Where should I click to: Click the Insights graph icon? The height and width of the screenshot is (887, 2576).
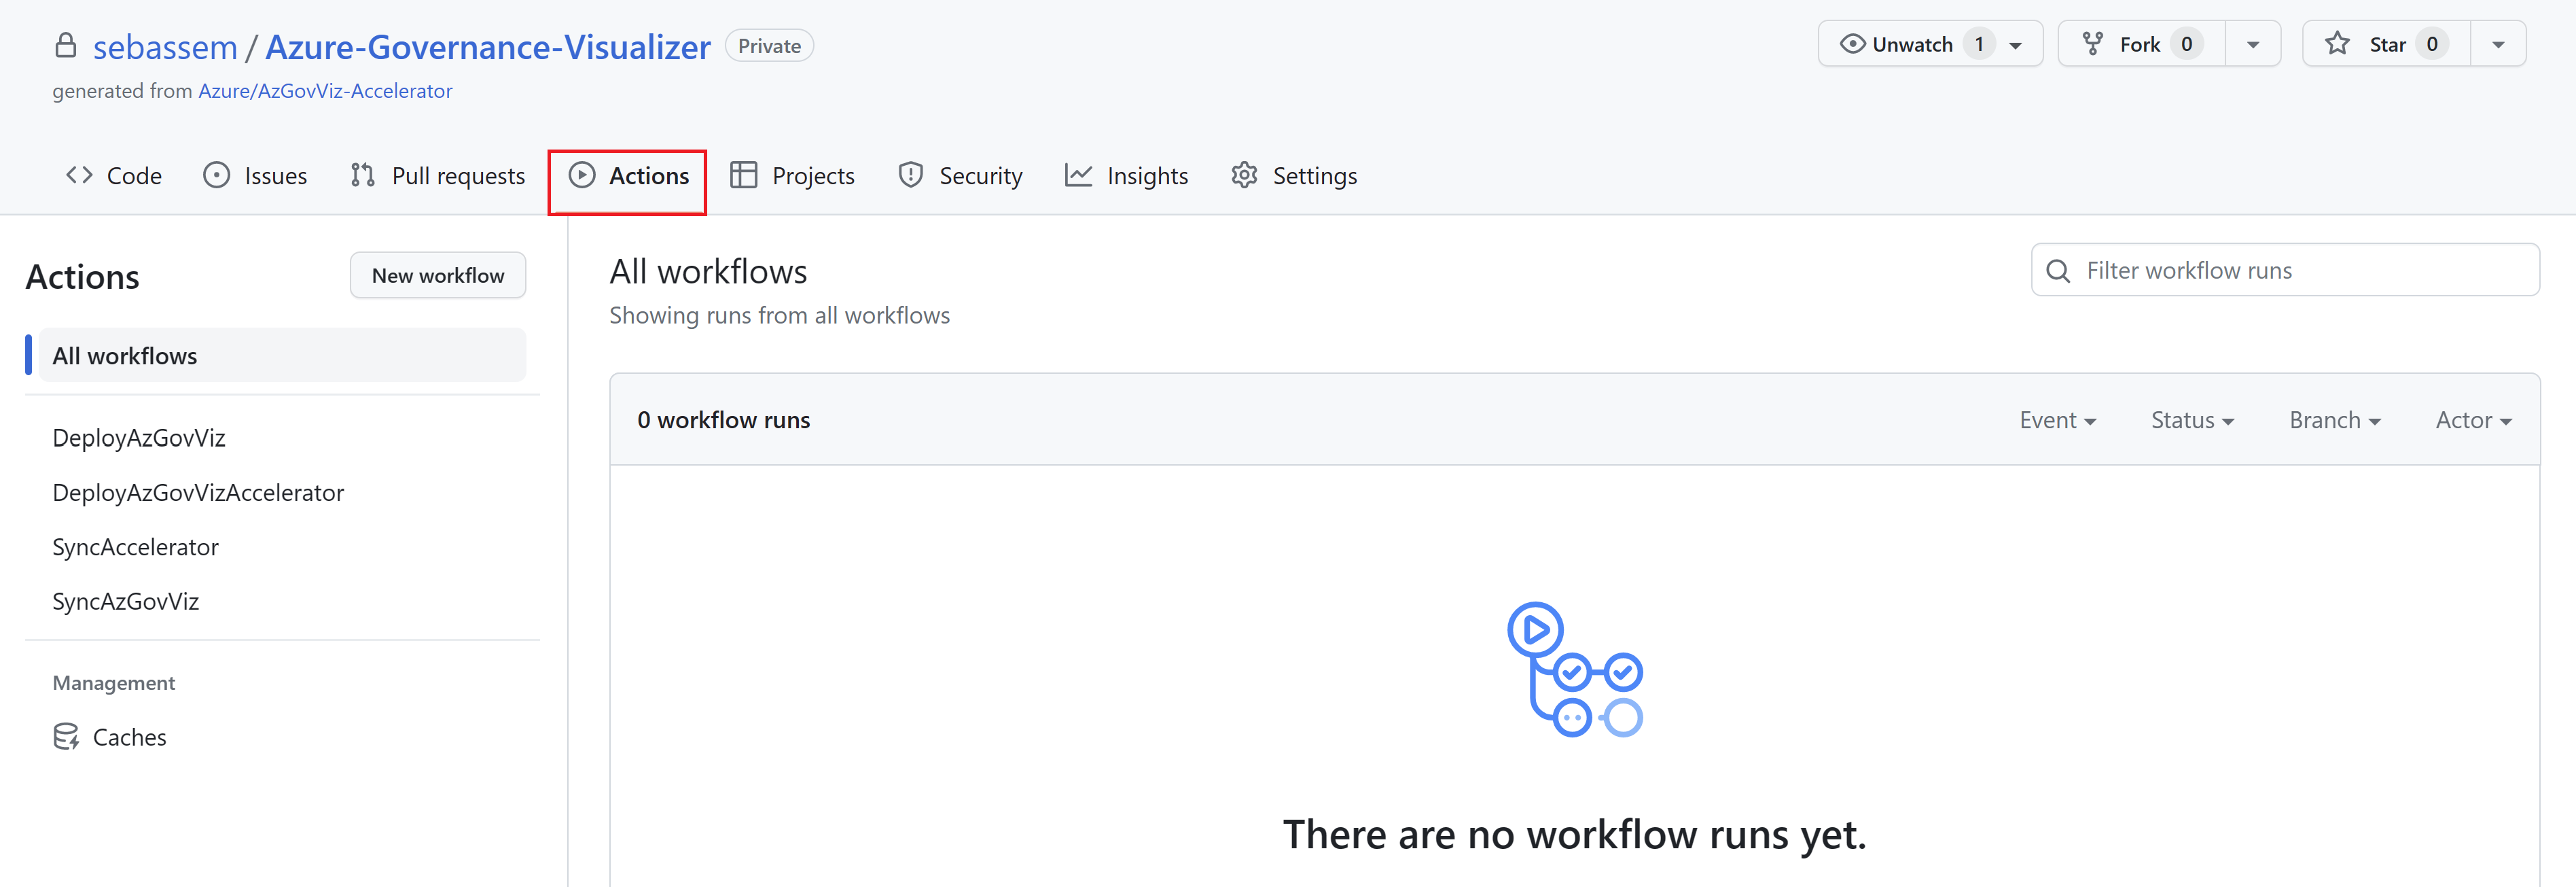(1078, 176)
